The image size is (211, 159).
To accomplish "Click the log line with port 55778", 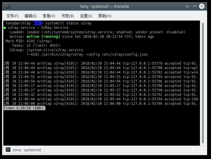I will (x=101, y=63).
